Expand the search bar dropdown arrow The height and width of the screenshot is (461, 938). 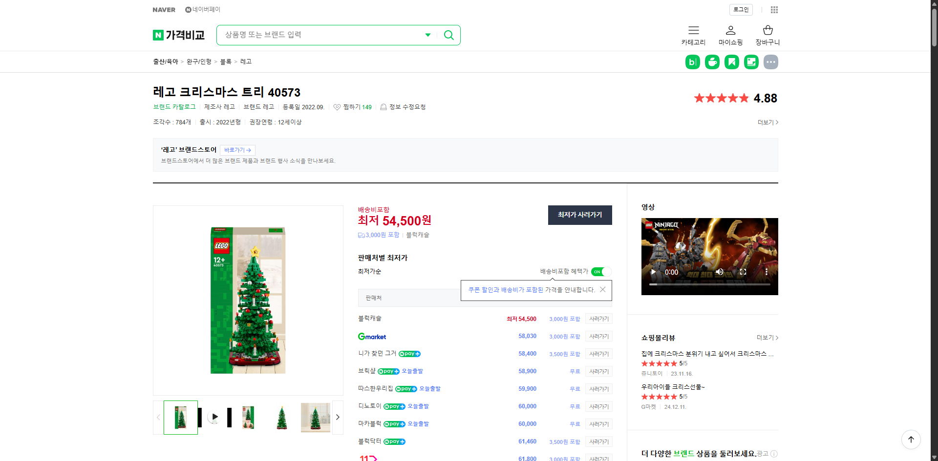(427, 35)
